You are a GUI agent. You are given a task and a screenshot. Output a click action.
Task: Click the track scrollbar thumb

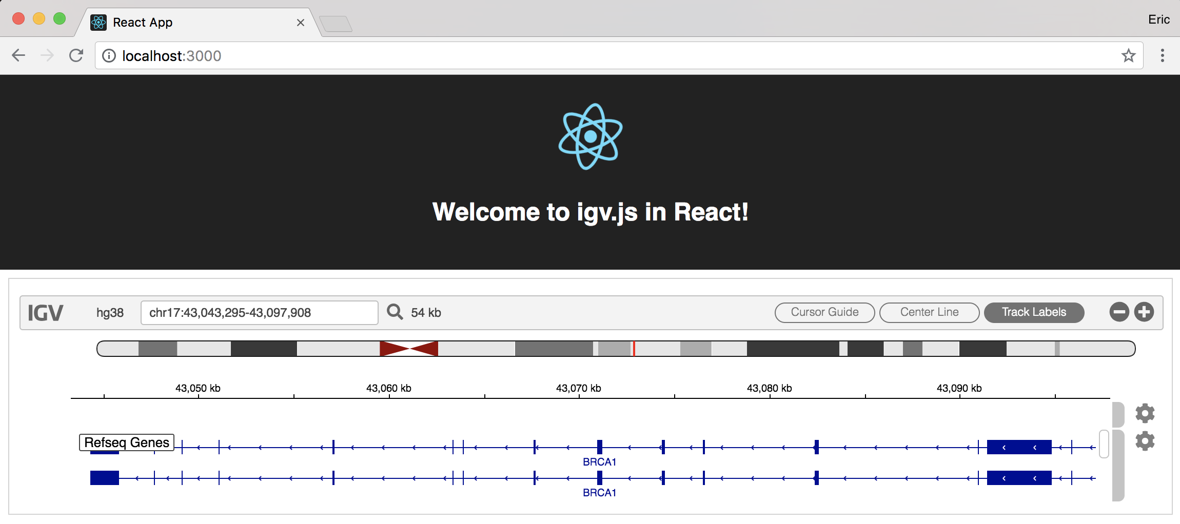tap(1104, 444)
